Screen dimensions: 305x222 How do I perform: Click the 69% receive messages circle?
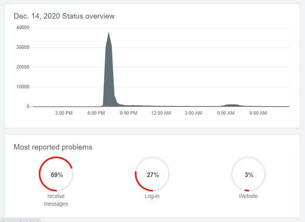[56, 174]
